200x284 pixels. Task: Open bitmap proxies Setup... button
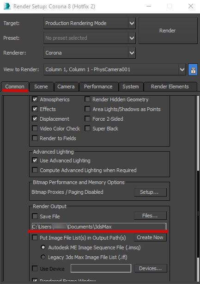point(150,192)
